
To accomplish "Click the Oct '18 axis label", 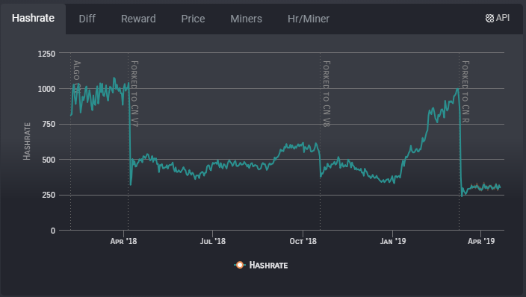I will tap(303, 241).
